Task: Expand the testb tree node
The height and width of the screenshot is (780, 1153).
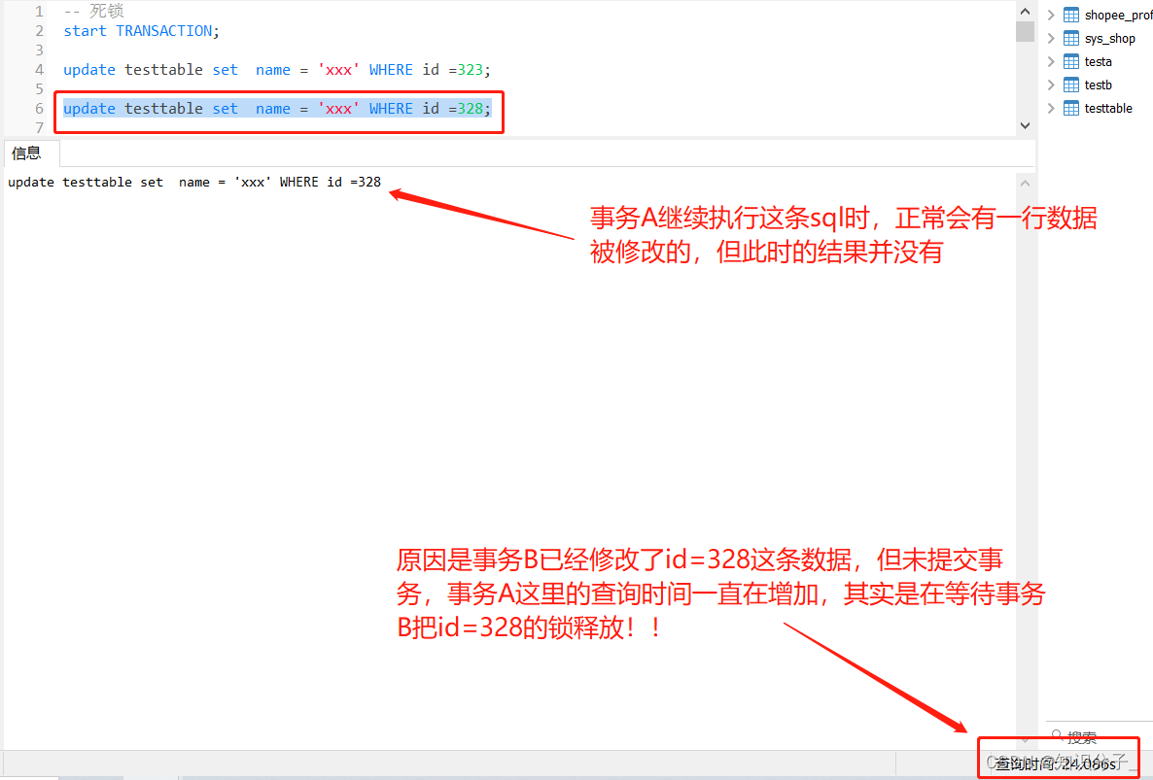Action: [x=1052, y=85]
